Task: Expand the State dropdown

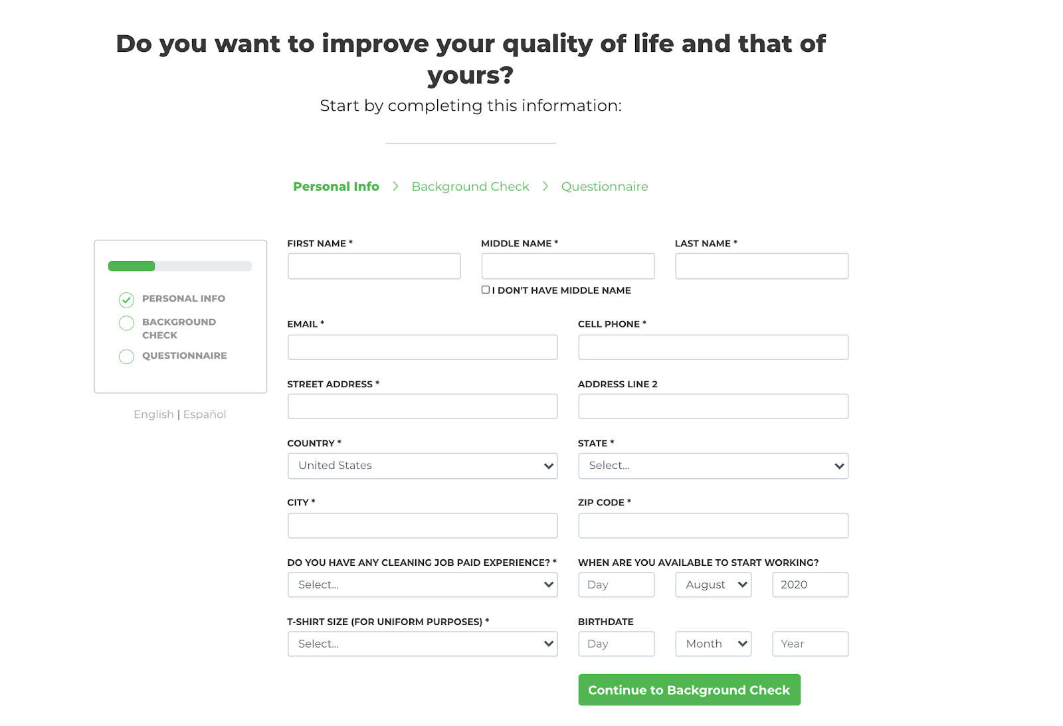Action: click(713, 466)
